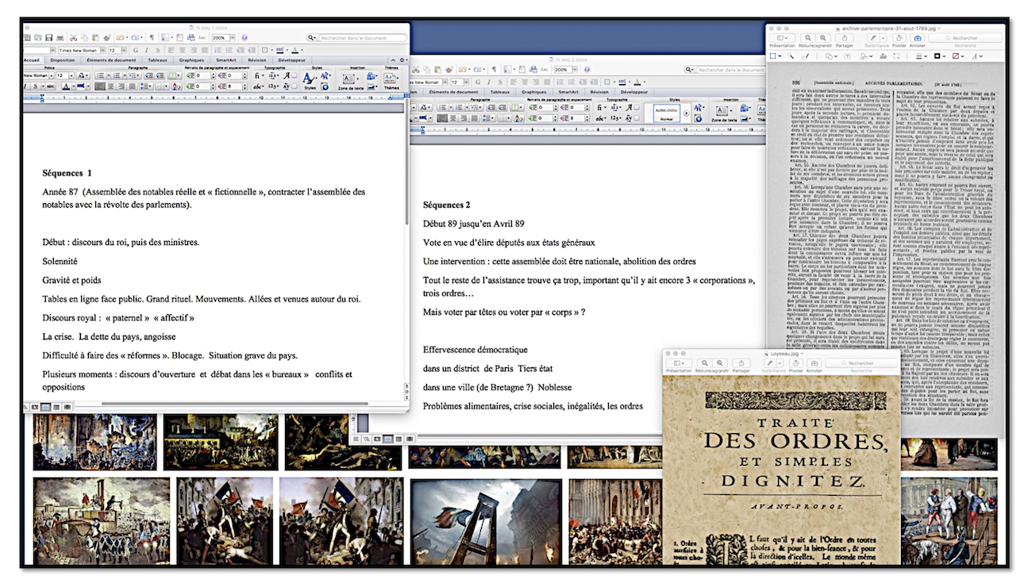Screen dimensions: 1032x587
Task: Click Thèmes button in fil seq 1 ribbon
Action: [391, 79]
